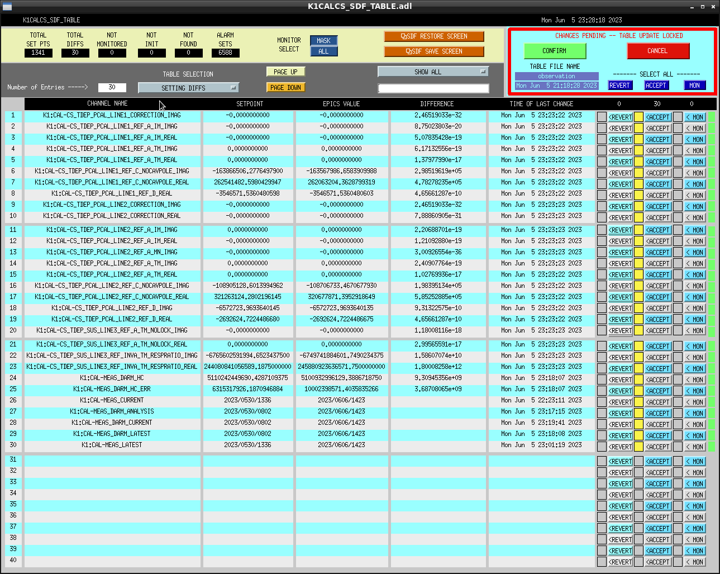Check the revert box beside row 15

pyautogui.click(x=602, y=275)
